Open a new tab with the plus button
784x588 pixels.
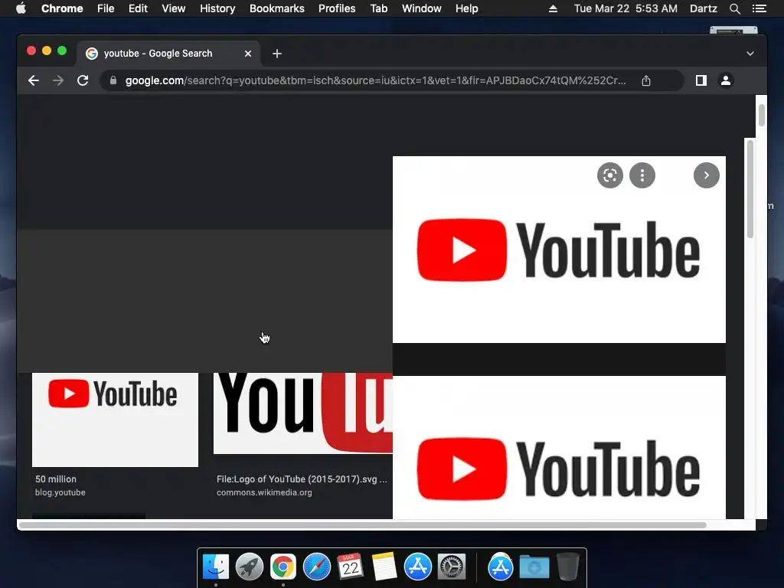(277, 54)
